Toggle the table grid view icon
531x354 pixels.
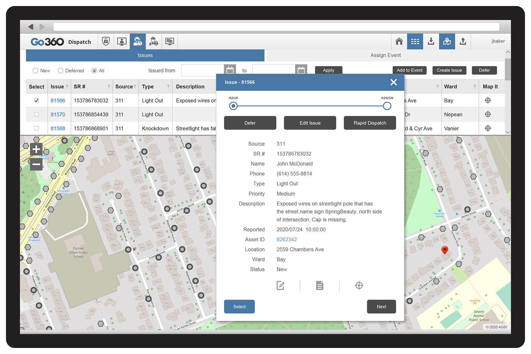pos(415,41)
